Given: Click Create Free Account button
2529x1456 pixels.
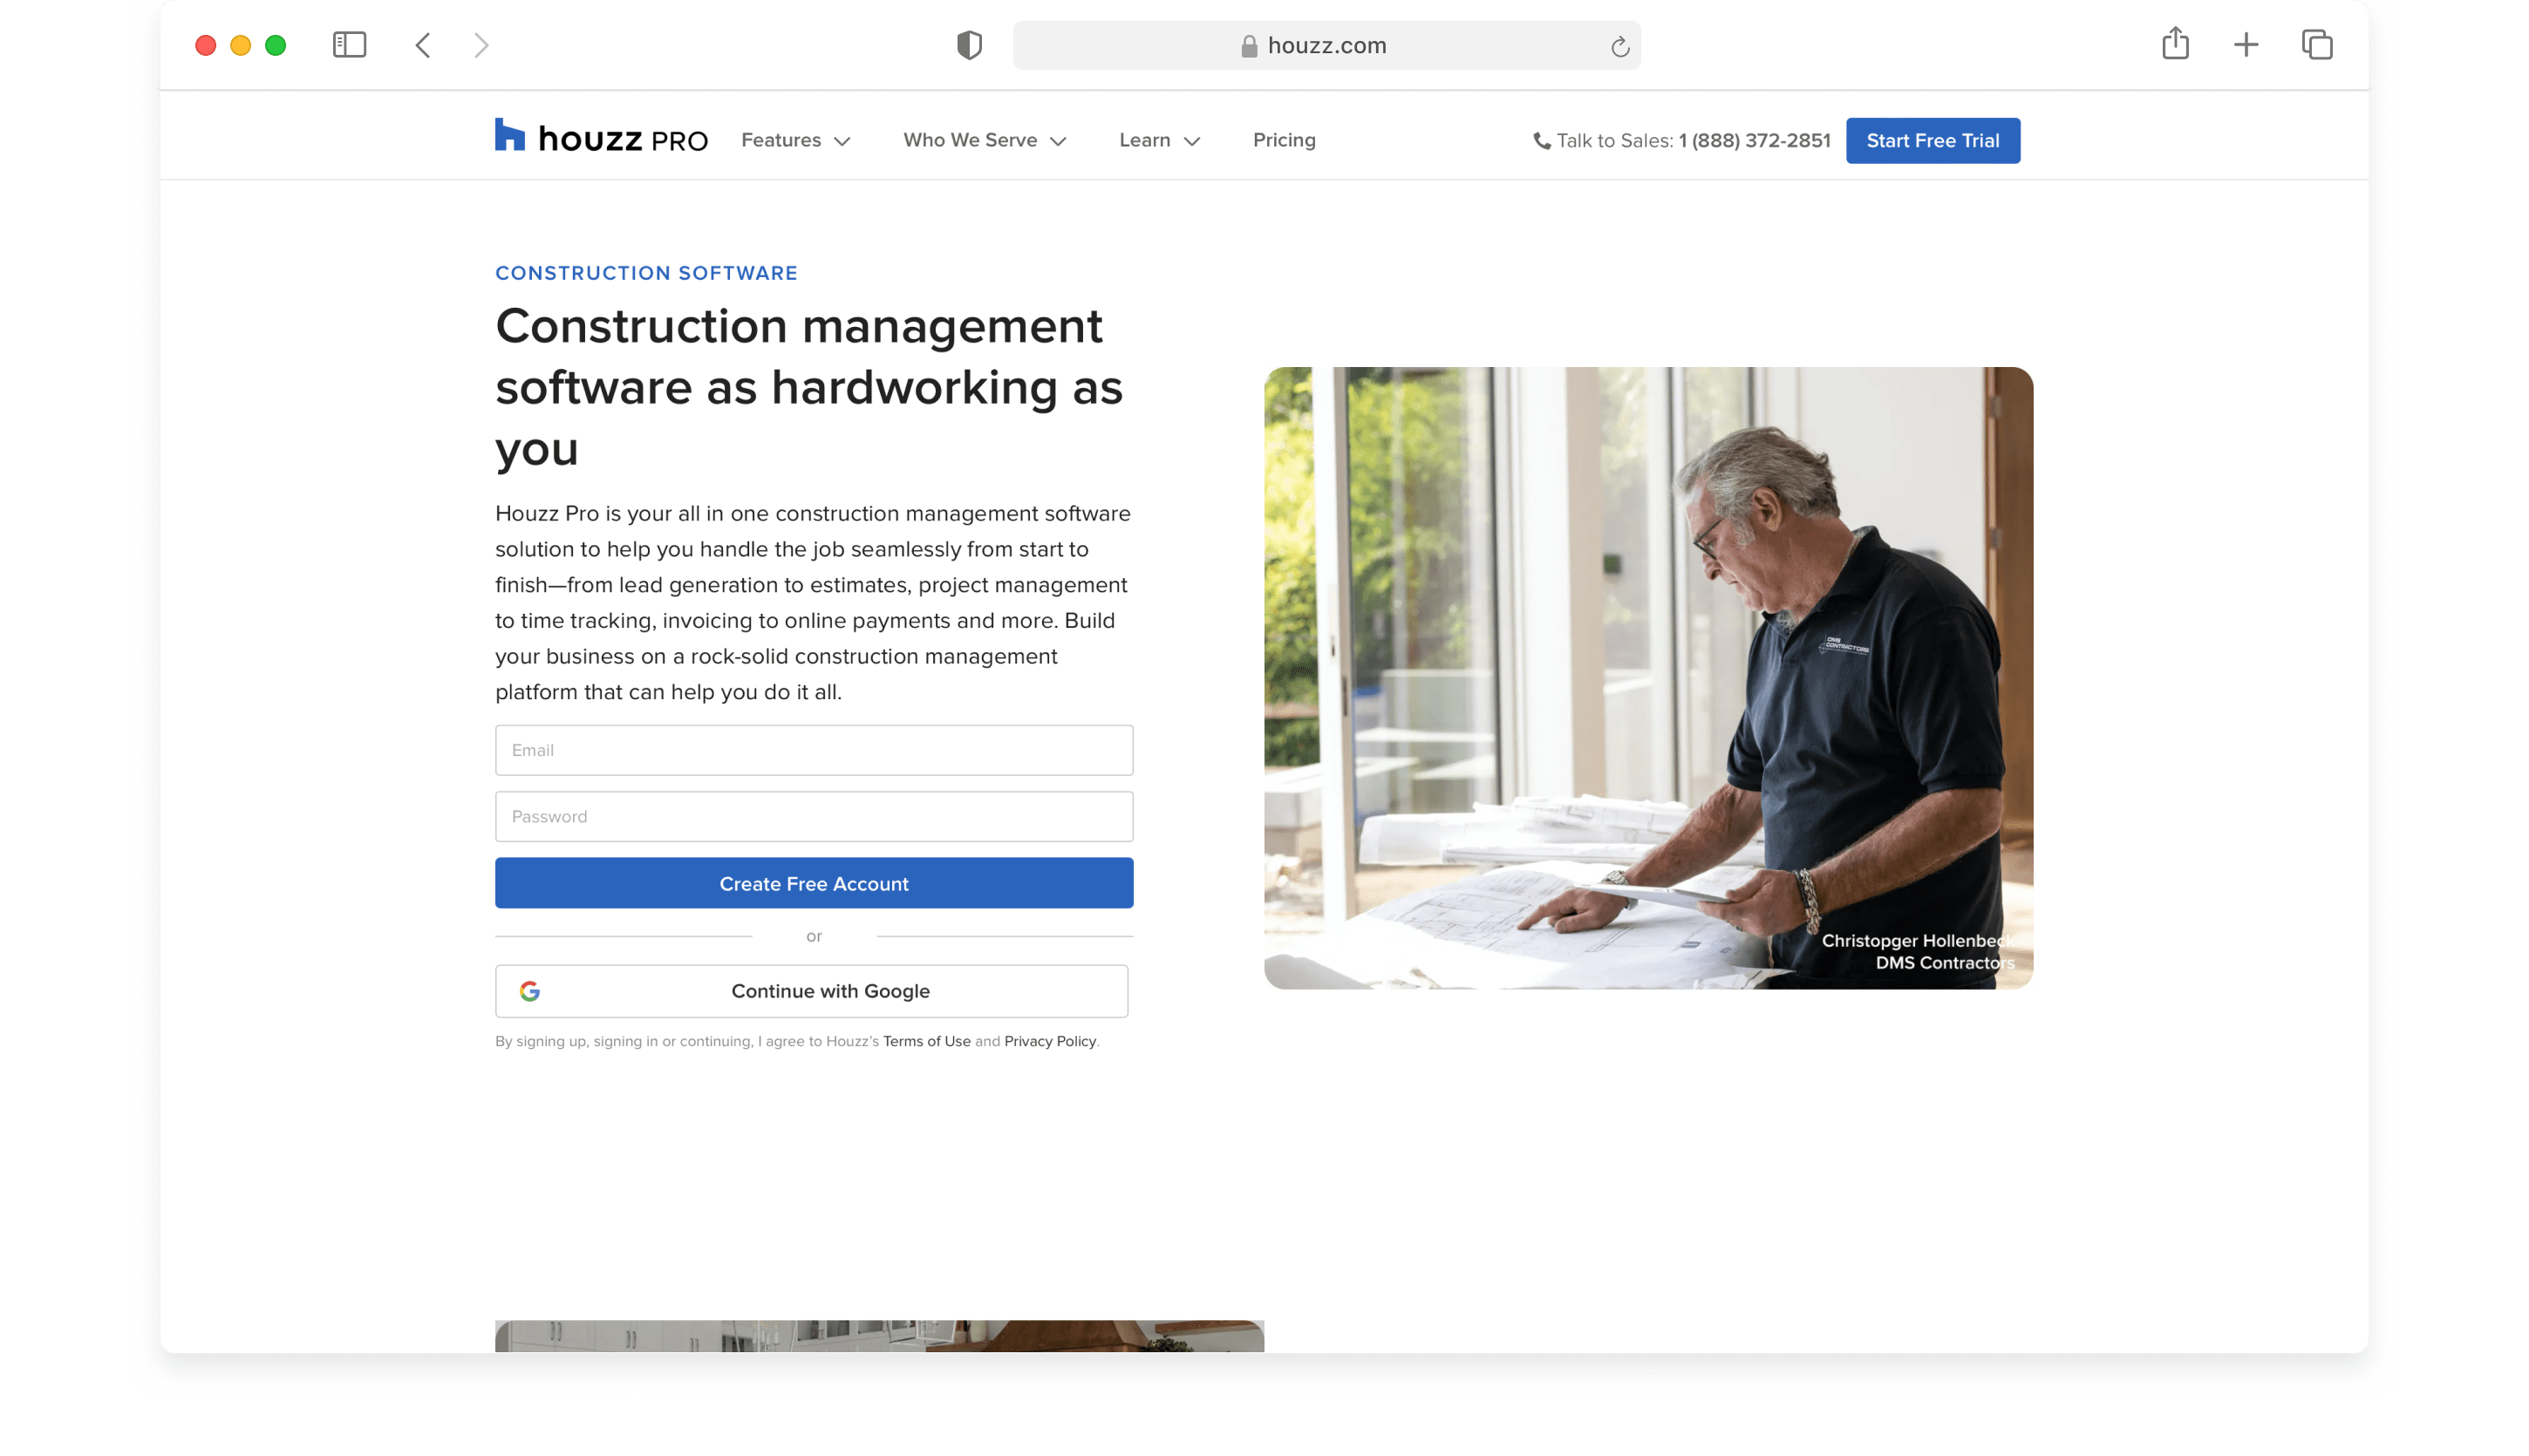Looking at the screenshot, I should (x=814, y=883).
